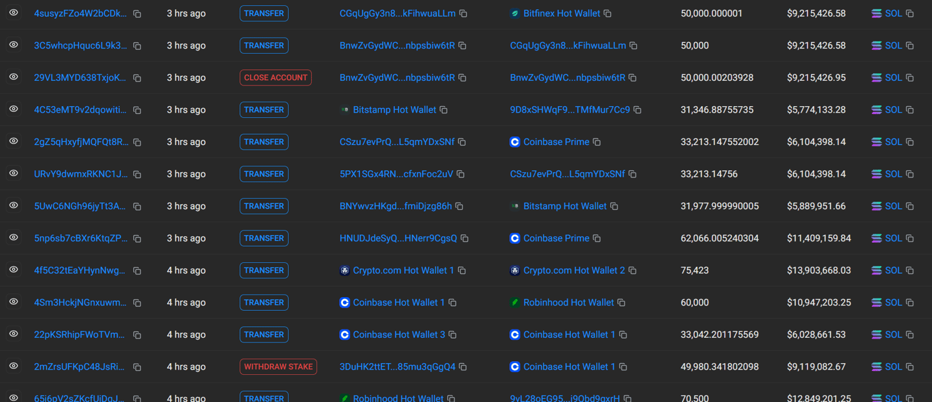Copy the Robinhood Hot Wallet destination address
This screenshot has height=402, width=932.
[621, 303]
